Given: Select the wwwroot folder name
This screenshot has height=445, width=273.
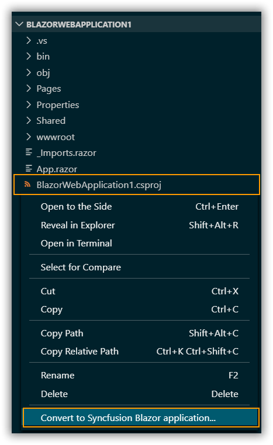Looking at the screenshot, I should coord(56,137).
